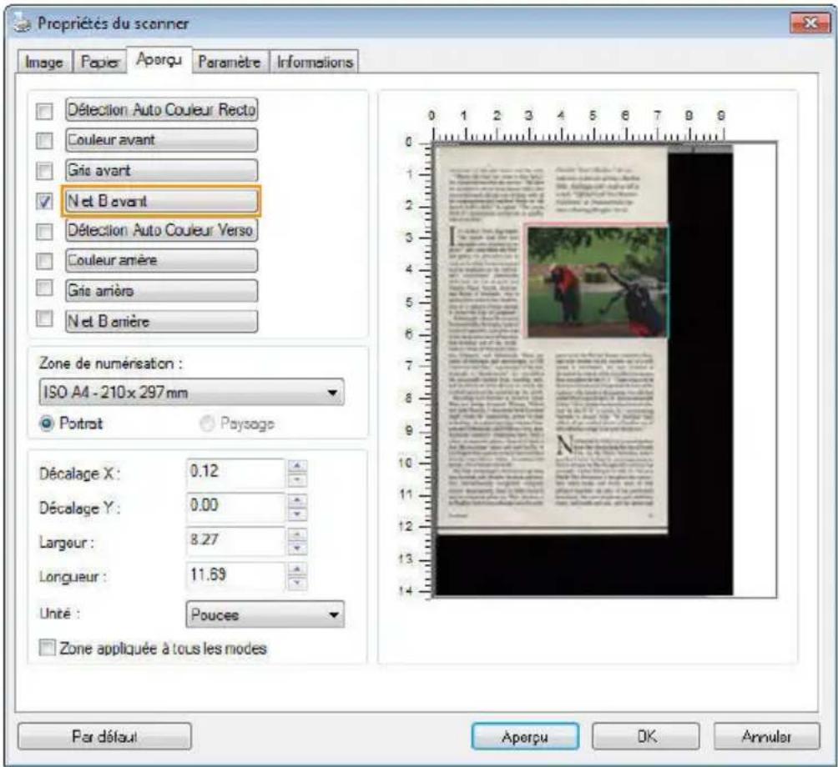838x767 pixels.
Task: Click the Annuler button
Action: point(766,737)
